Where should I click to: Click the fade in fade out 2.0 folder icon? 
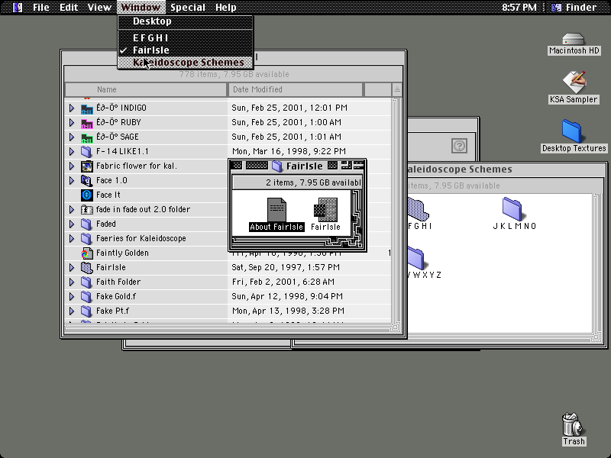point(86,209)
